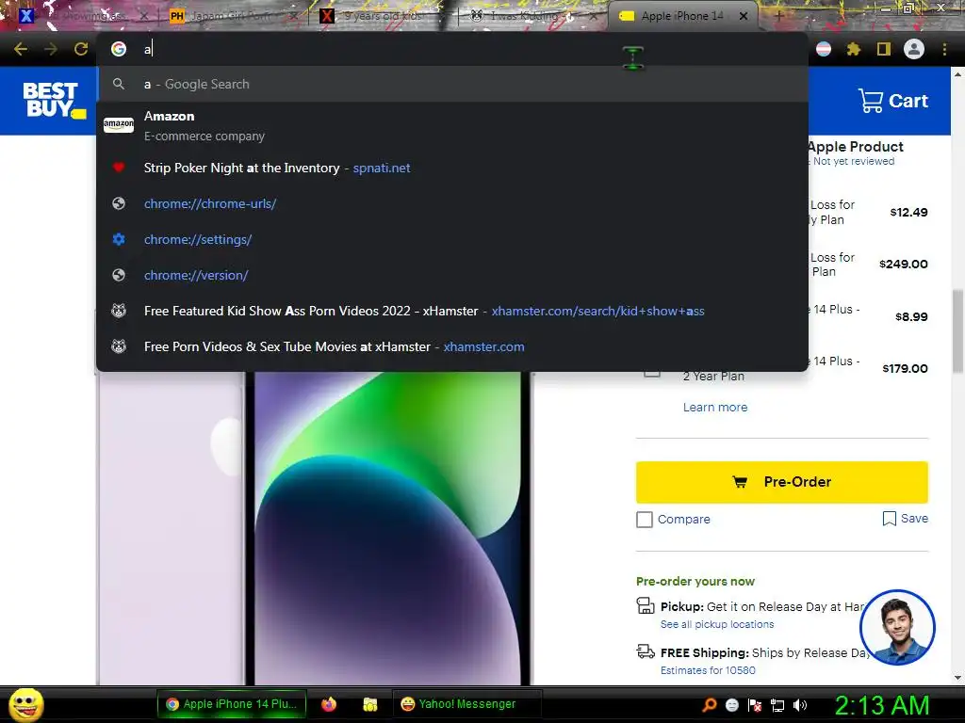Choose the Amazon E-commerce company suggestion
Image resolution: width=965 pixels, height=723 pixels.
[452, 125]
